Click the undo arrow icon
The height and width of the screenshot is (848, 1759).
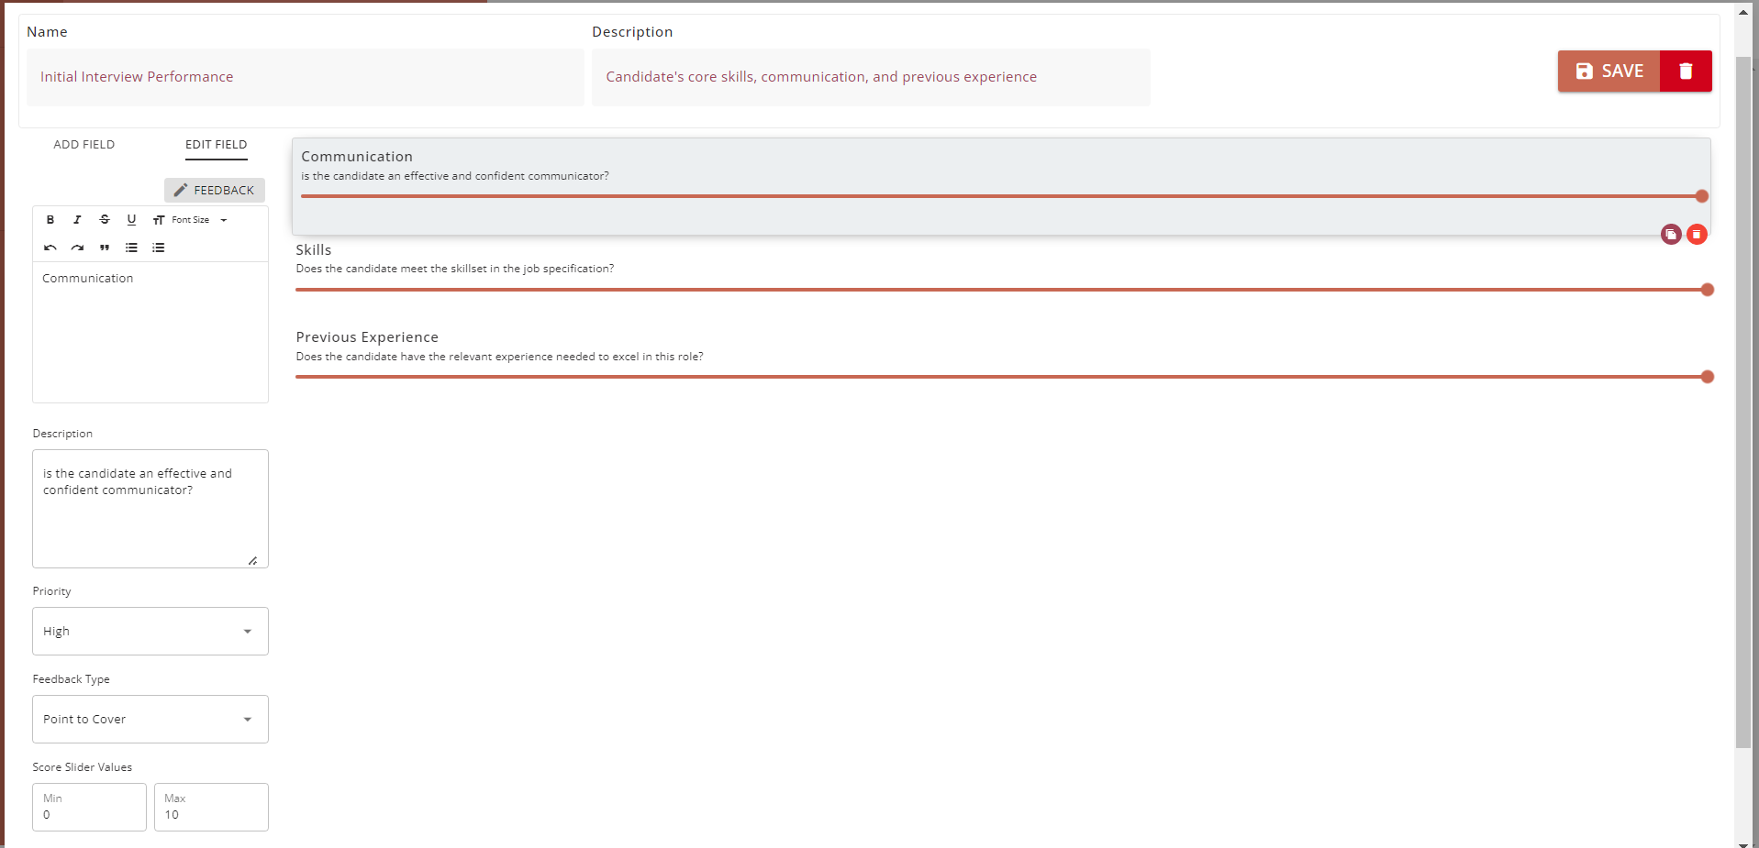pyautogui.click(x=50, y=248)
